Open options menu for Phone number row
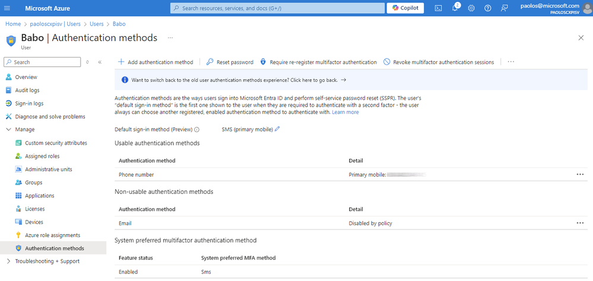 pyautogui.click(x=580, y=174)
